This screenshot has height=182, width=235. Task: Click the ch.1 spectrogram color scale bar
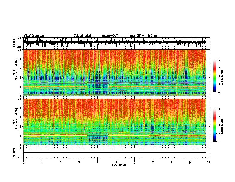tap(215, 76)
